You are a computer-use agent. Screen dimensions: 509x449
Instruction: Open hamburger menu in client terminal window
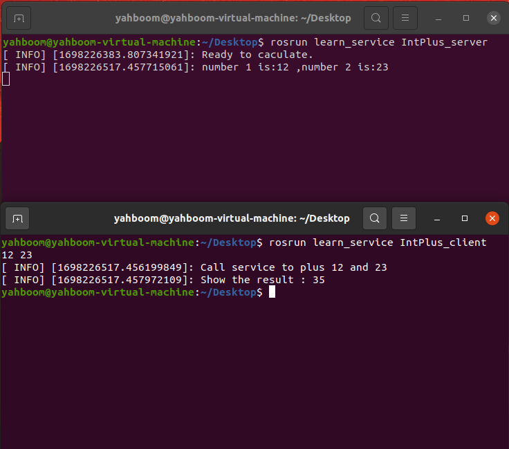tap(404, 218)
